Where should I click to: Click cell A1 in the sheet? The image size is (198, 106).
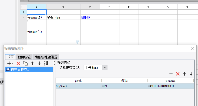point(36,12)
